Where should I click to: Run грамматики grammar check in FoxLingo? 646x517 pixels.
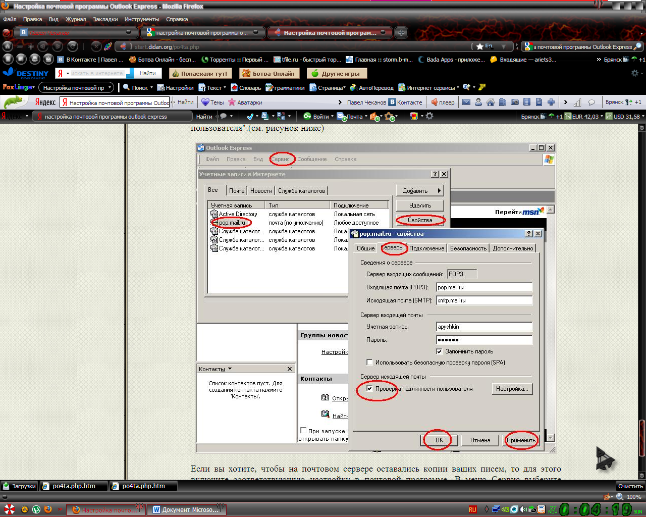click(285, 87)
